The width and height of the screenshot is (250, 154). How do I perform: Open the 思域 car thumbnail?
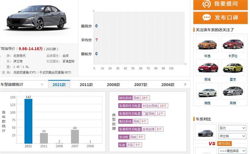point(207,68)
